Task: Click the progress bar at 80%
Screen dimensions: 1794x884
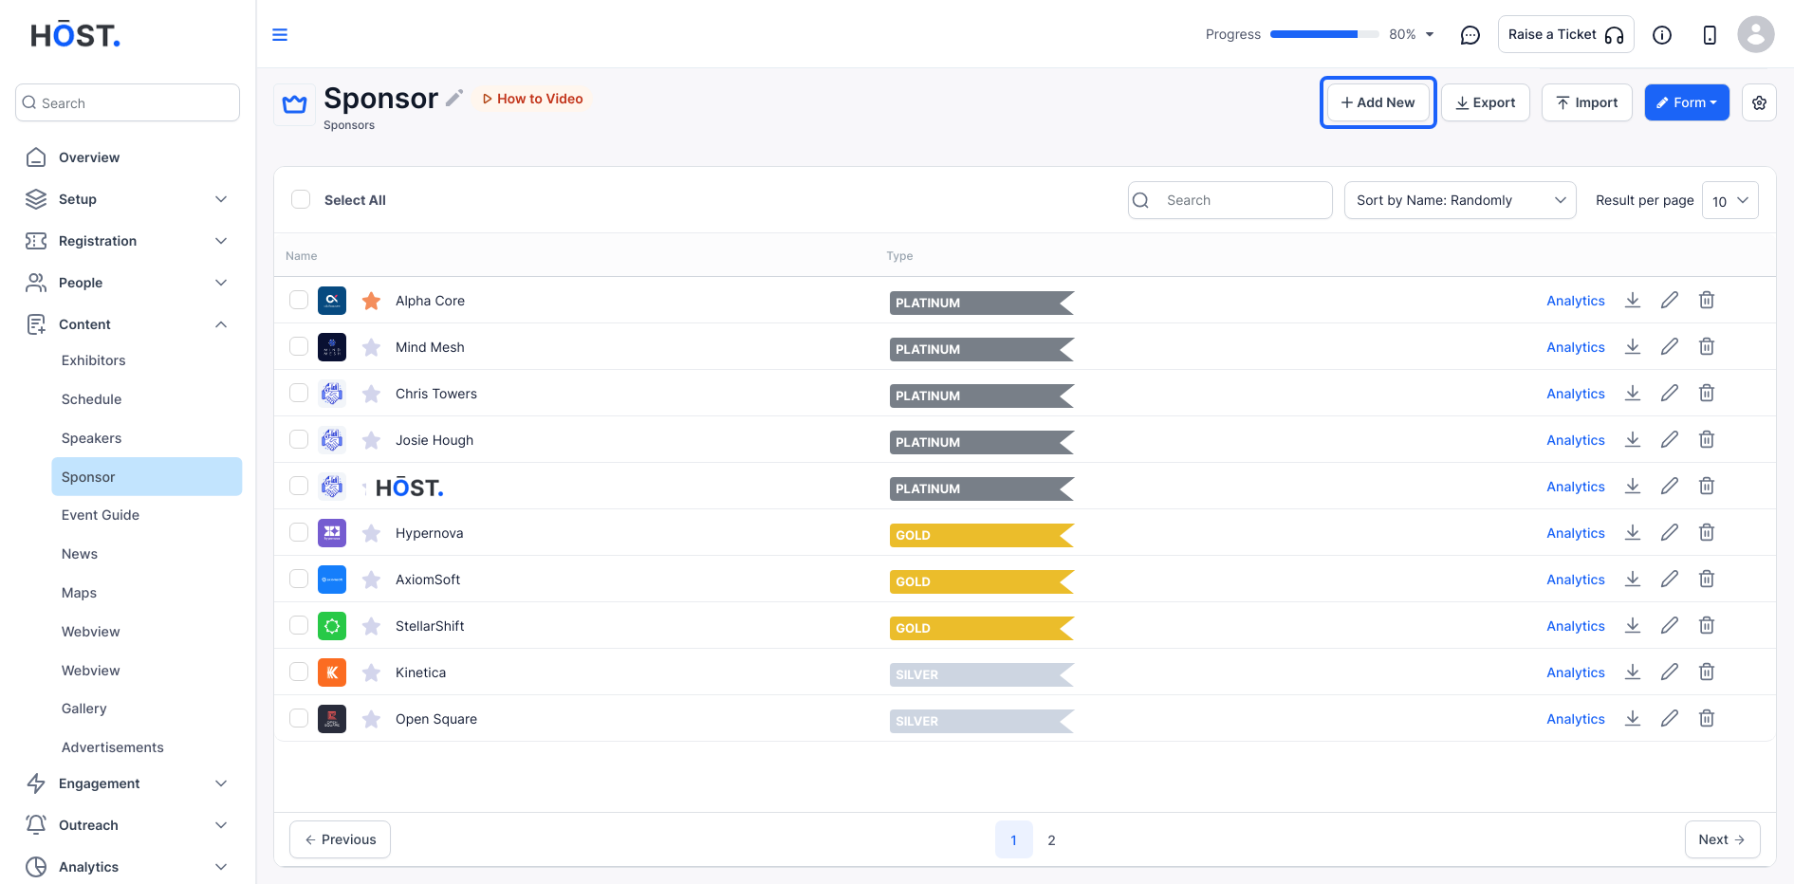Action: point(1324,34)
